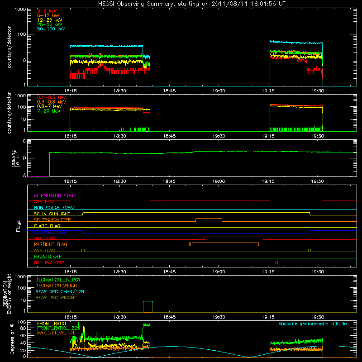Click the REAR_DEC_CHAN/128 legend label
The width and height of the screenshot is (362, 362).
[60, 291]
